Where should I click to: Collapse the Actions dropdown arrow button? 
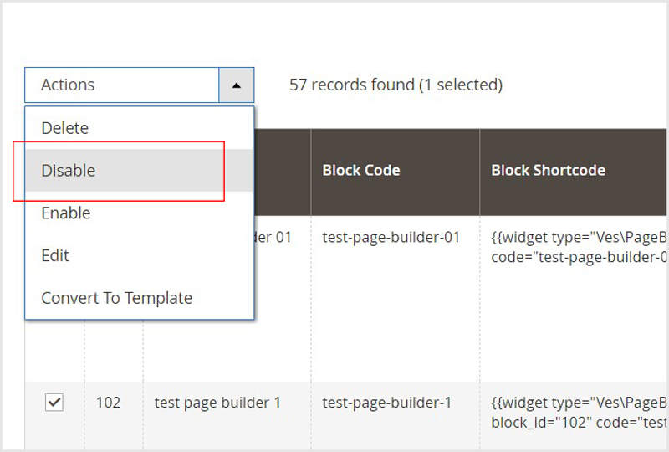point(237,85)
